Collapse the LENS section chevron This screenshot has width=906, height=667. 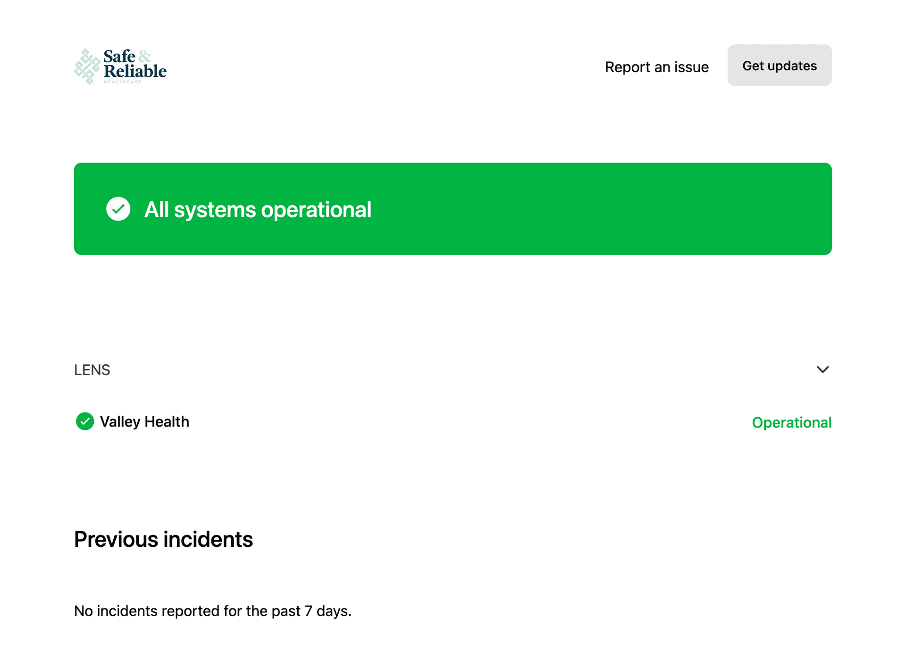(822, 370)
